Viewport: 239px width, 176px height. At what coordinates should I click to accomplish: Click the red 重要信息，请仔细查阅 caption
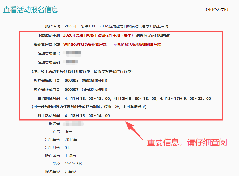pos(187,142)
